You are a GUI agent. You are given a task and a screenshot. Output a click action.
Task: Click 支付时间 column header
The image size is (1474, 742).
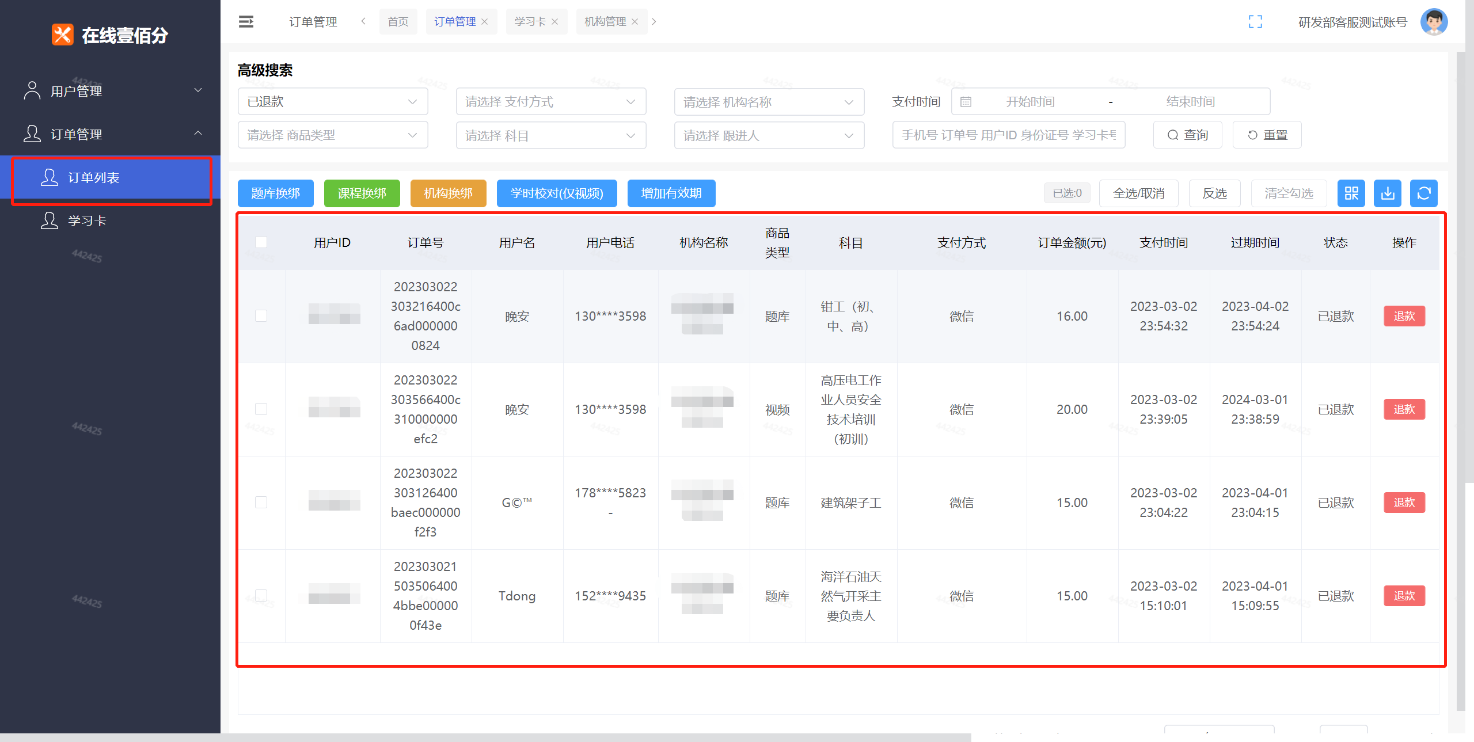[x=1164, y=243]
